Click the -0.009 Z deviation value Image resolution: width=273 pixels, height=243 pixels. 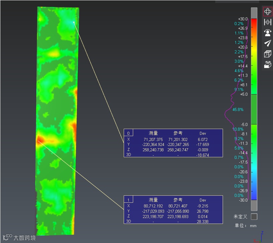(203, 150)
